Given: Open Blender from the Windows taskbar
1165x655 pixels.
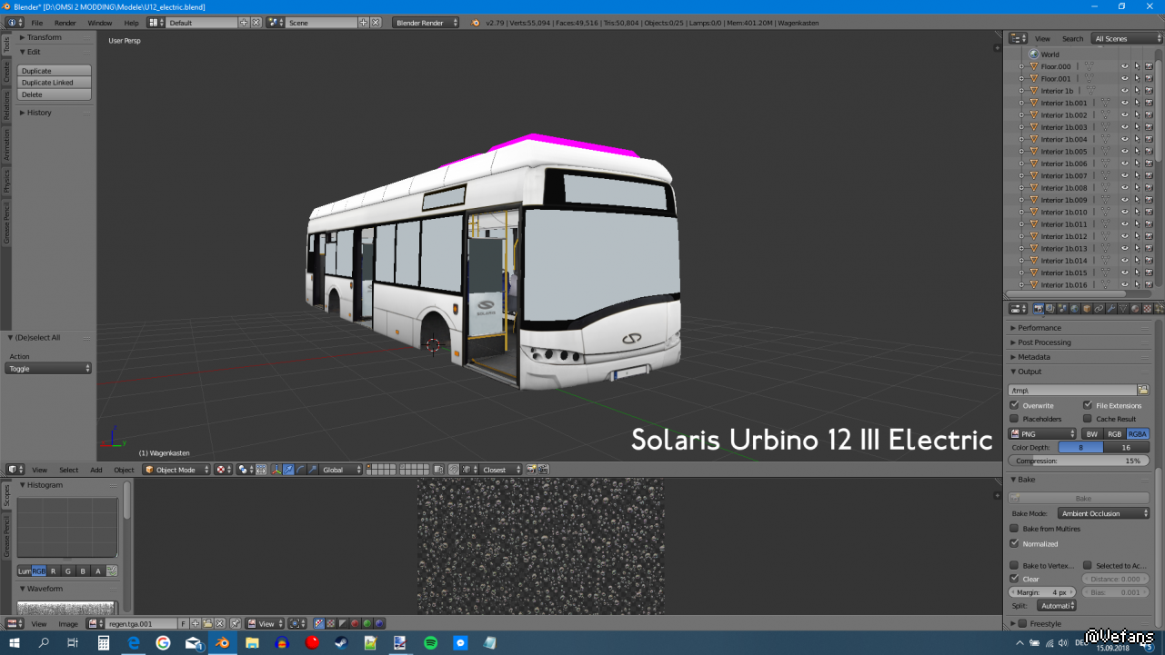Looking at the screenshot, I should point(222,643).
